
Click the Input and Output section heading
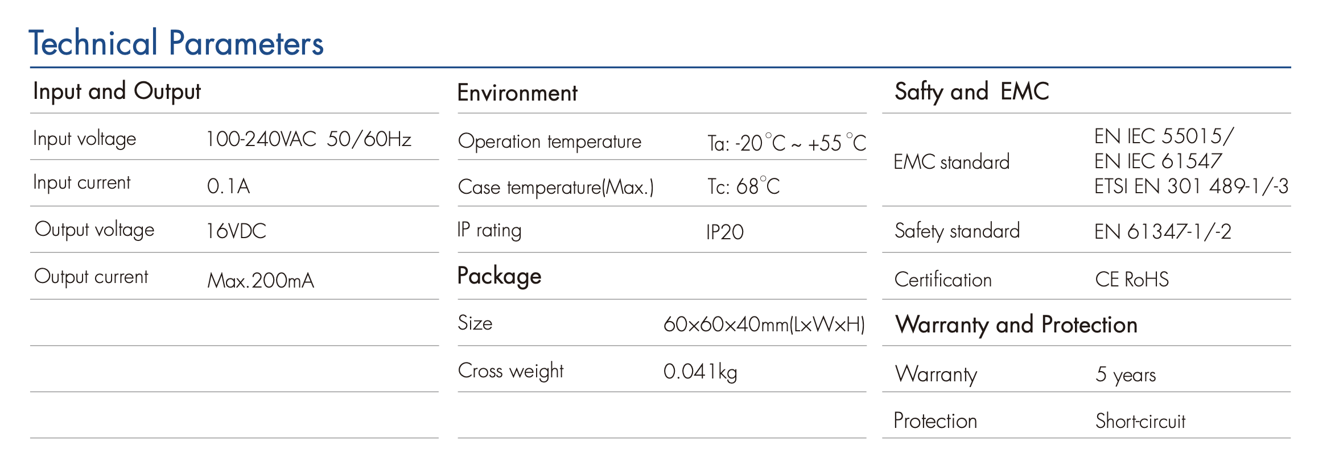tap(117, 91)
